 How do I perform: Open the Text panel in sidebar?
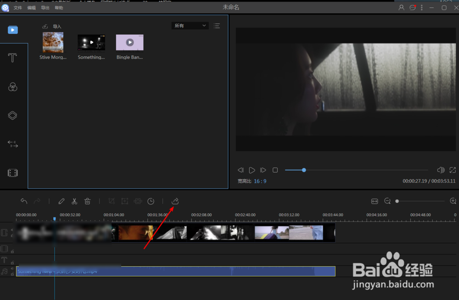pyautogui.click(x=12, y=58)
